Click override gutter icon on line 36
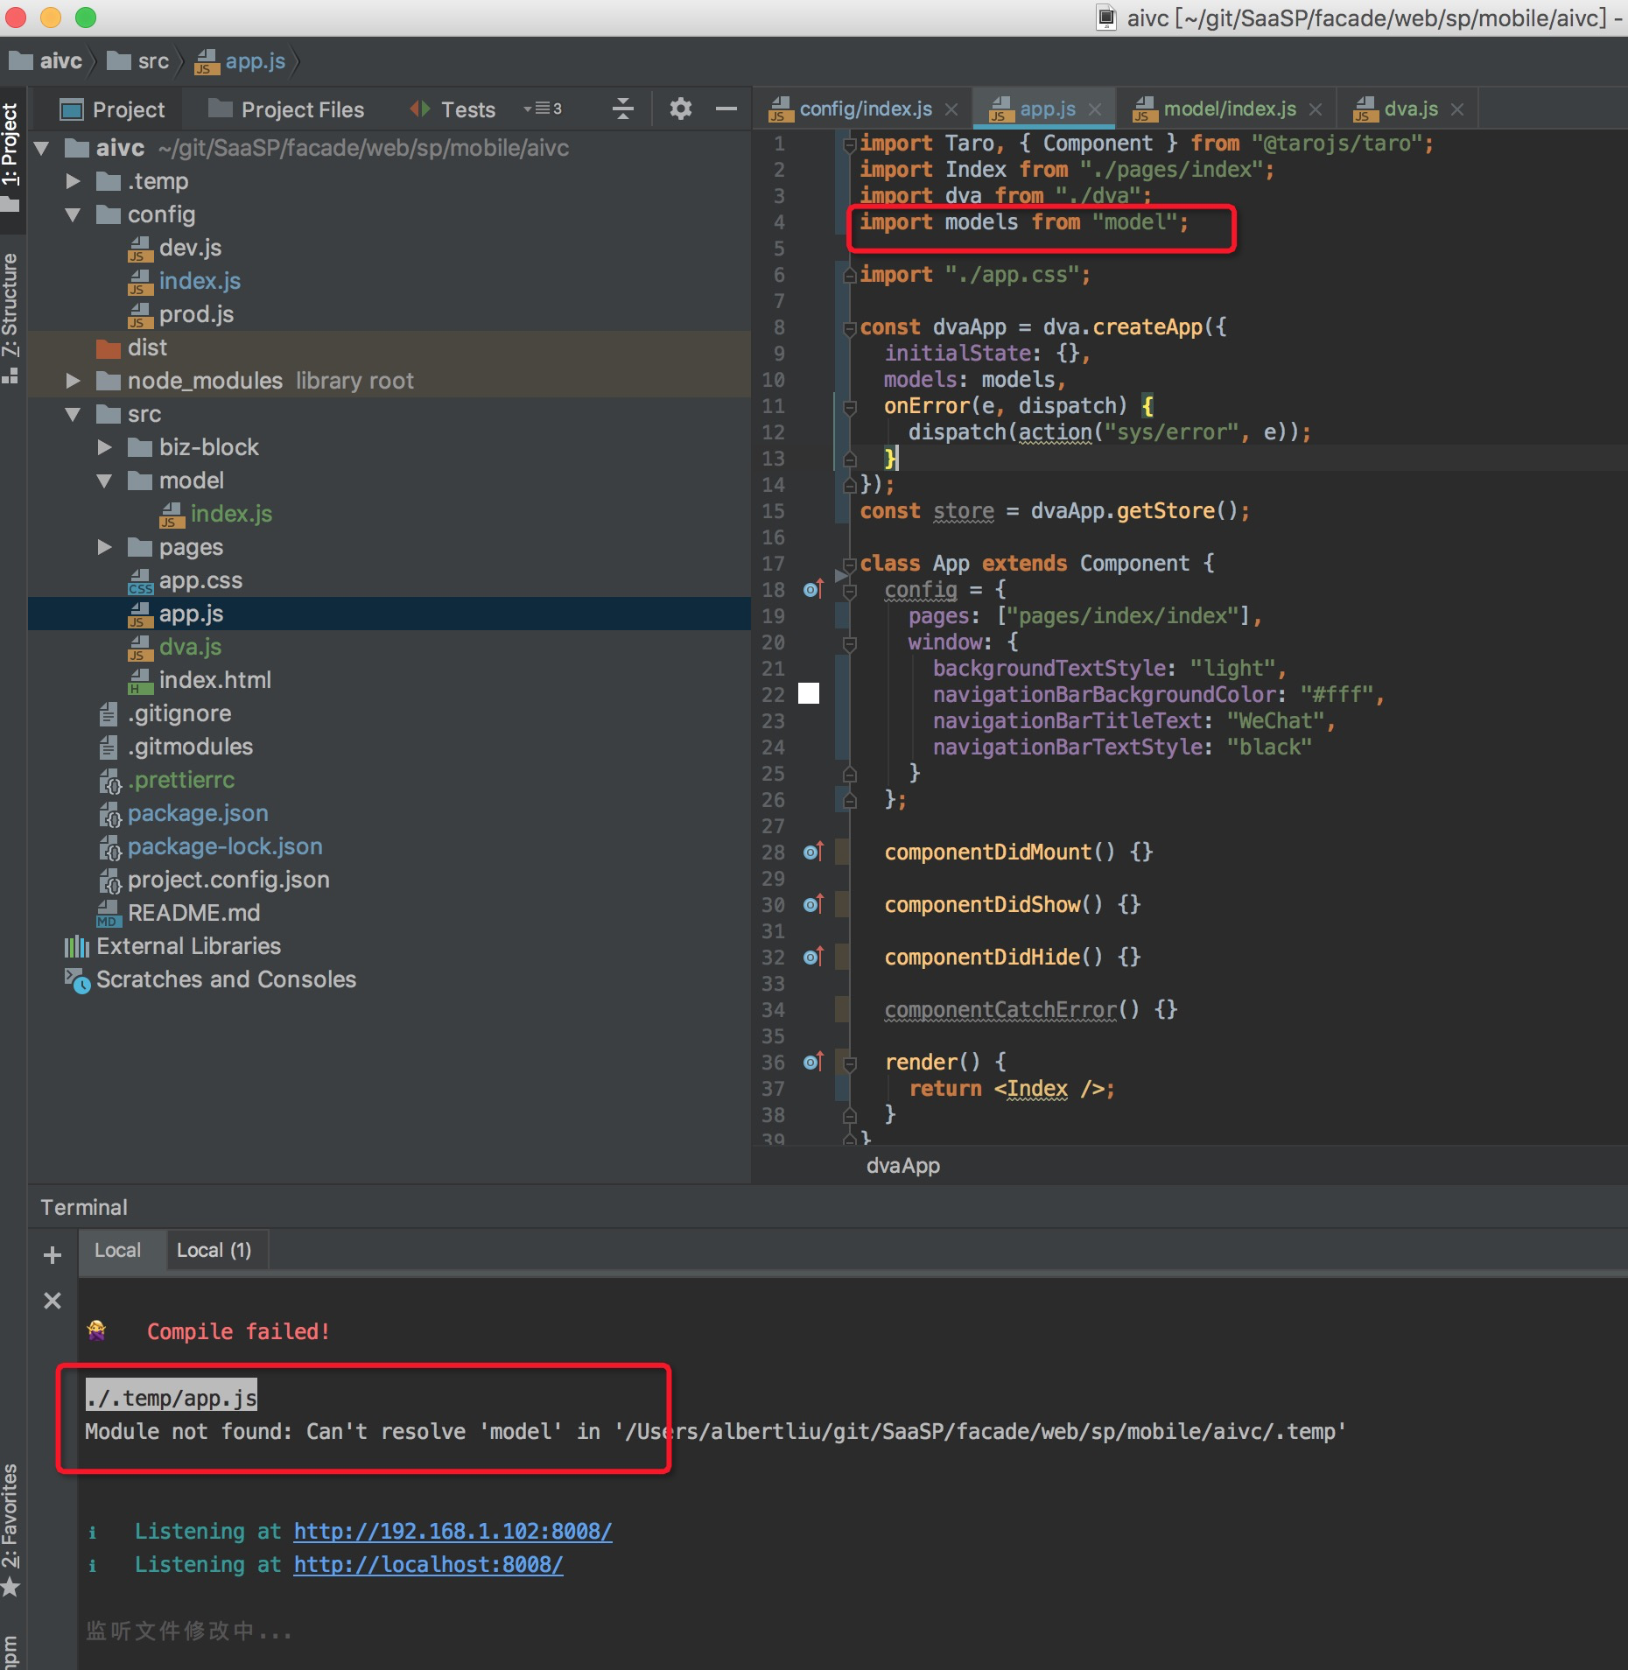 tap(813, 1062)
